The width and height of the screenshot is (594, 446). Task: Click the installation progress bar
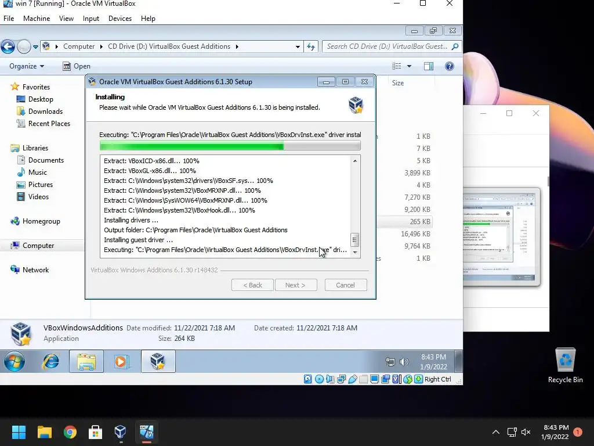pyautogui.click(x=230, y=146)
